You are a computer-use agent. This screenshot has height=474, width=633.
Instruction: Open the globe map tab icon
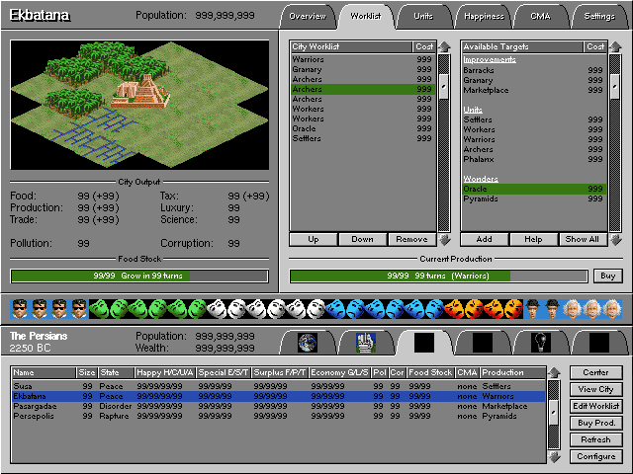point(308,343)
